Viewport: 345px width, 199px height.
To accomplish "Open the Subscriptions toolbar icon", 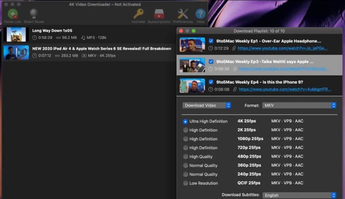I will (159, 14).
